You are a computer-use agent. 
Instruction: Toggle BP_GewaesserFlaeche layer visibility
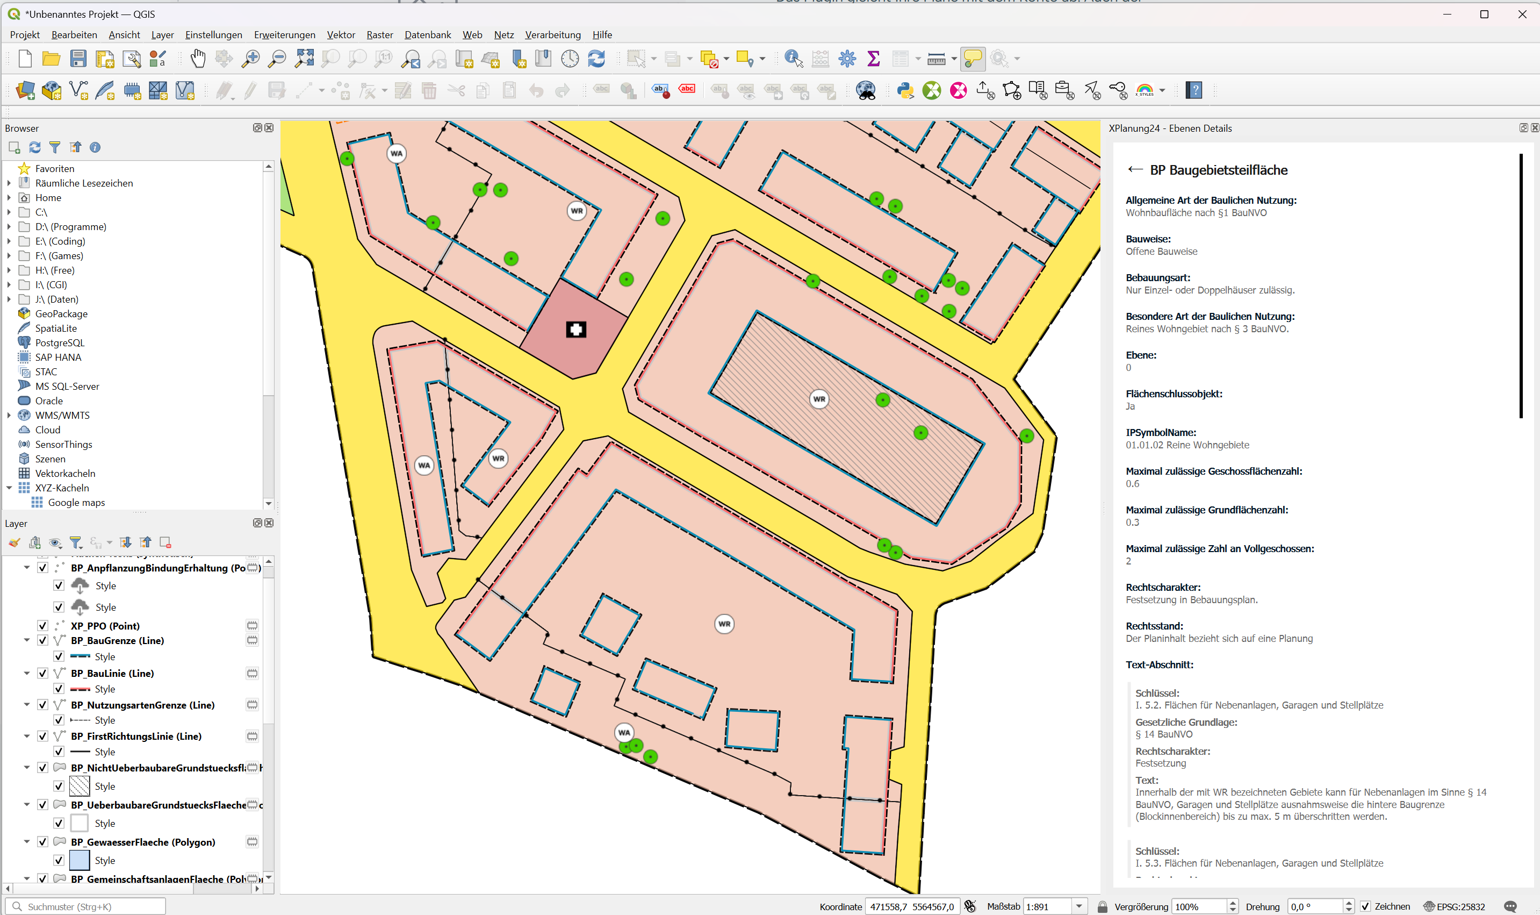coord(42,842)
